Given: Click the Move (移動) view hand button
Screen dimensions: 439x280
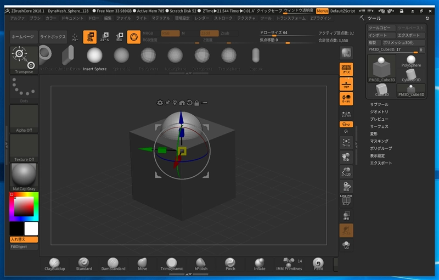Looking at the screenshot, I should (346, 157).
